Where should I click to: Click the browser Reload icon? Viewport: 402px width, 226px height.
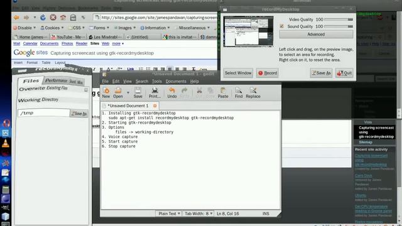[x=43, y=18]
